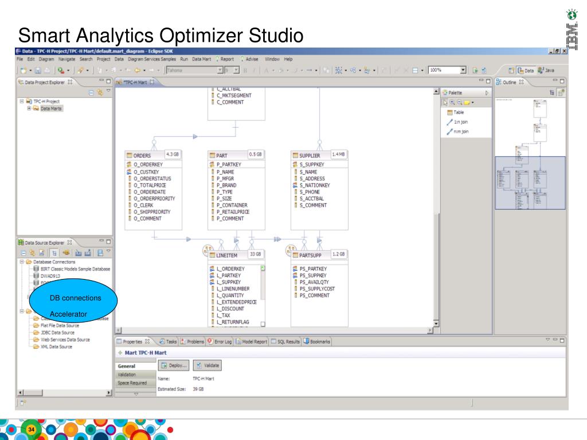Collapse the Database Connections node
This screenshot has width=587, height=440.
pos(22,261)
